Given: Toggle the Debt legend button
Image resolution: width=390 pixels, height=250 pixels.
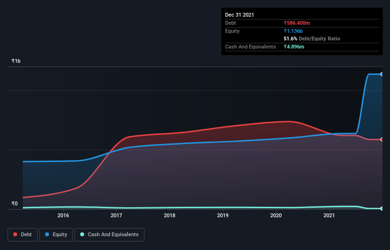Looking at the screenshot, I should pos(22,235).
